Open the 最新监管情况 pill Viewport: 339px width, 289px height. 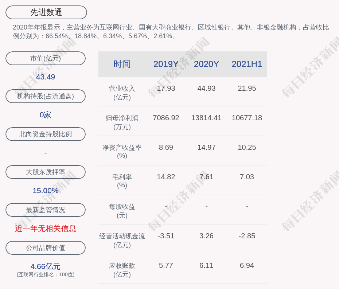point(46,210)
